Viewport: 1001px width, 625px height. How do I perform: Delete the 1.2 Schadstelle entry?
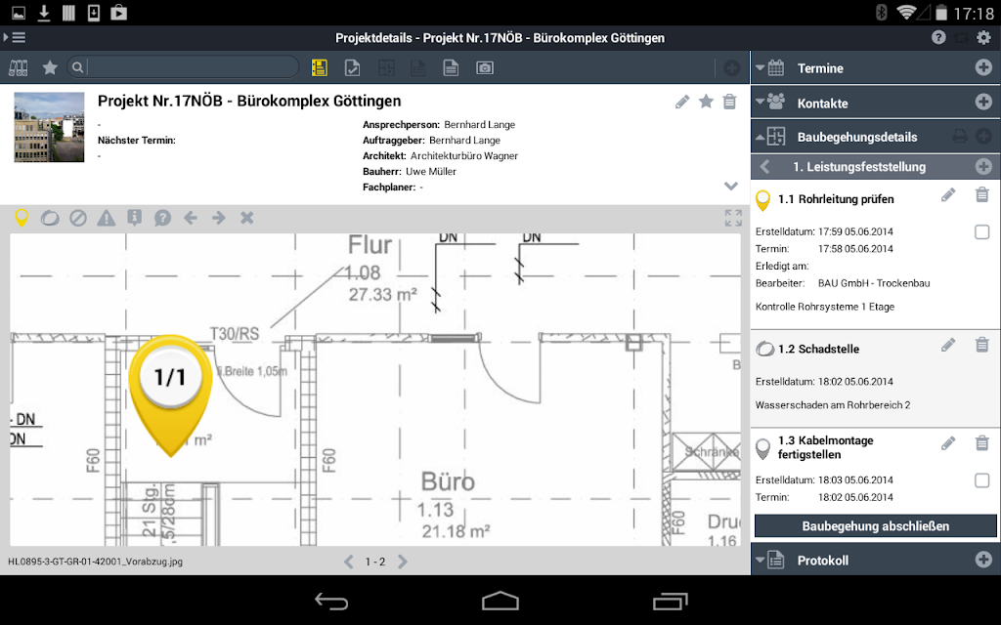[x=981, y=345]
